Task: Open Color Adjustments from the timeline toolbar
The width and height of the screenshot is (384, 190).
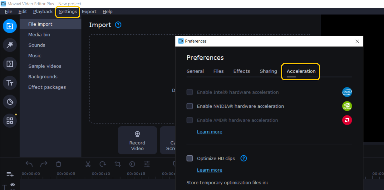Action: 132,164
